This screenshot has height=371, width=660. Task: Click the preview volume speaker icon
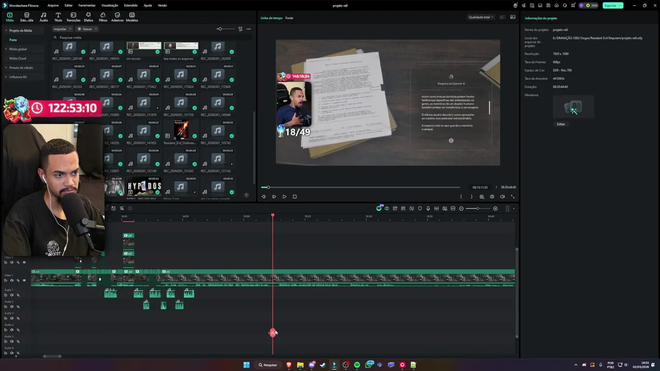502,196
